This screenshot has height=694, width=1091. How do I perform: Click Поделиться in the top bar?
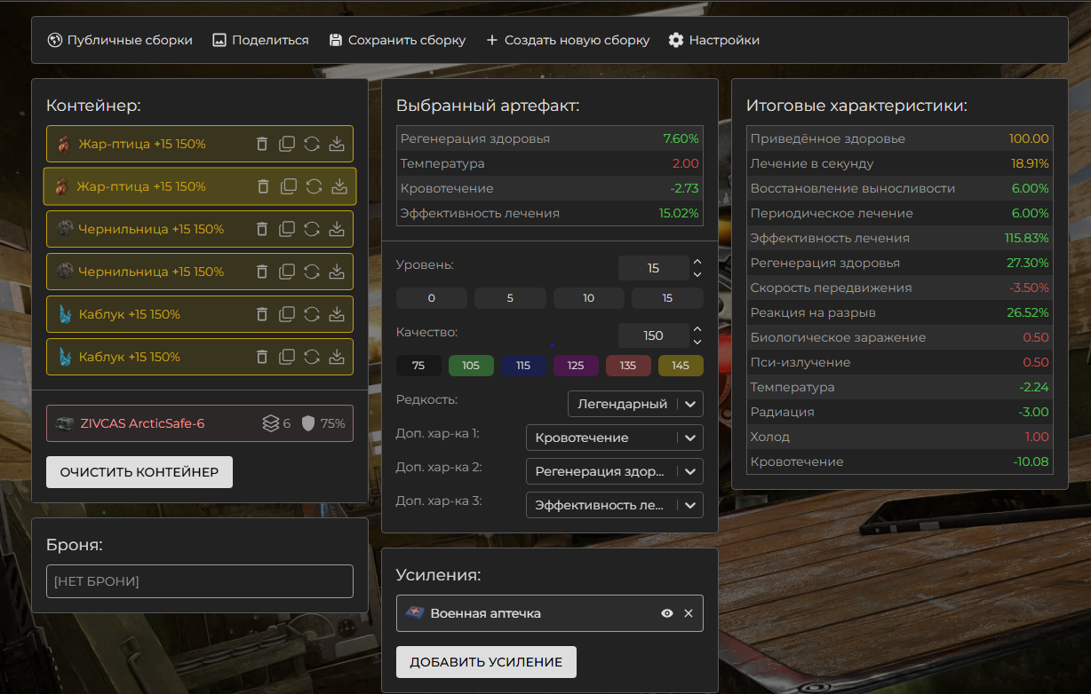[x=260, y=40]
